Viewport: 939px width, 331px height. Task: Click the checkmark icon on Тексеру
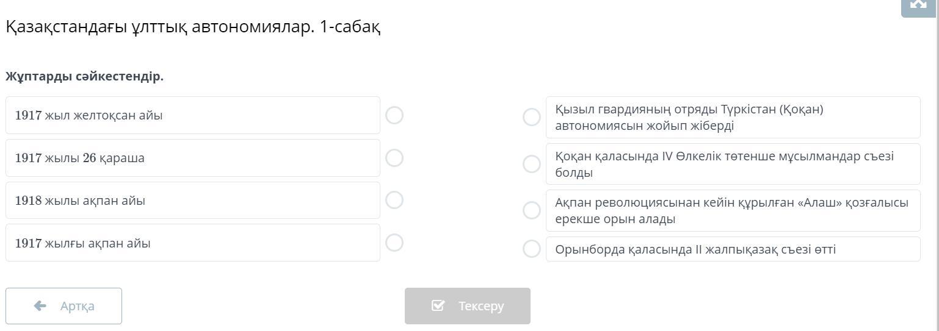click(x=438, y=306)
